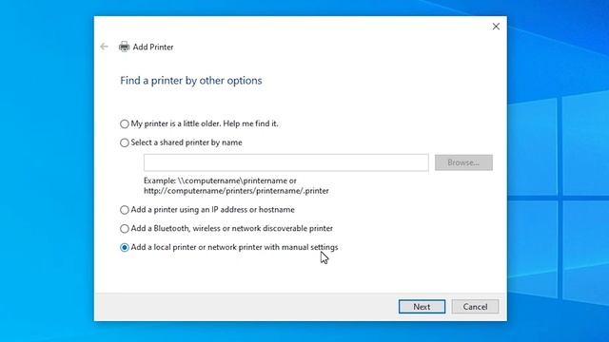Click the 'Add Printer' title text
The width and height of the screenshot is (609, 342).
pyautogui.click(x=153, y=47)
